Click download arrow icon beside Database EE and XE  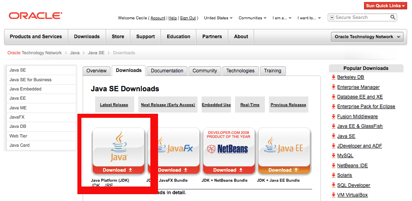click(333, 97)
